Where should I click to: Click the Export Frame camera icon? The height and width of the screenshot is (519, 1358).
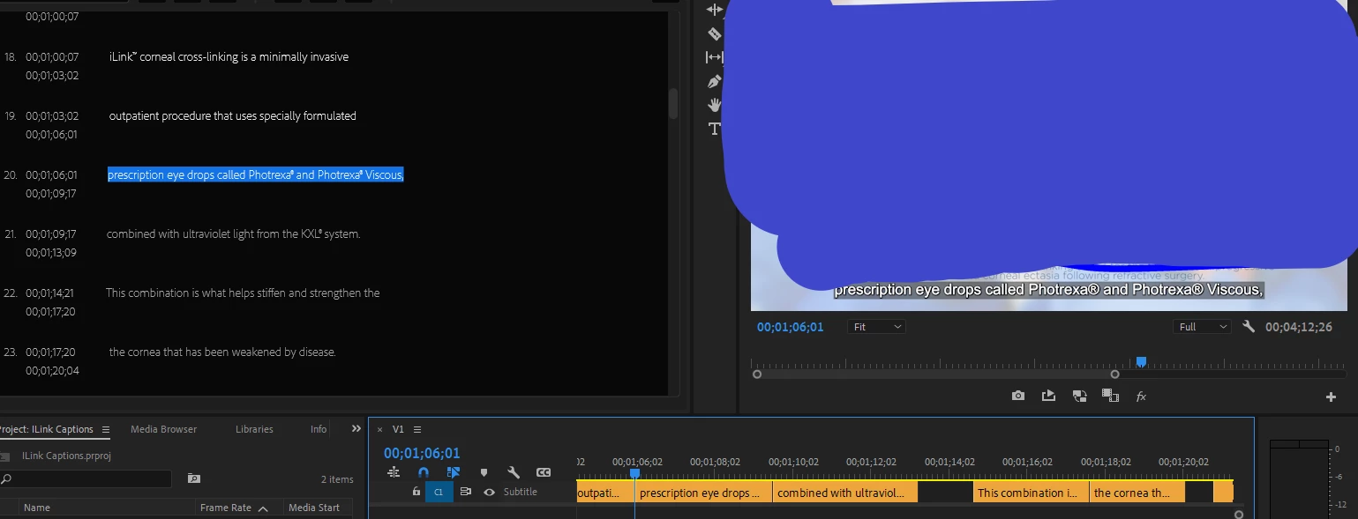(1018, 397)
